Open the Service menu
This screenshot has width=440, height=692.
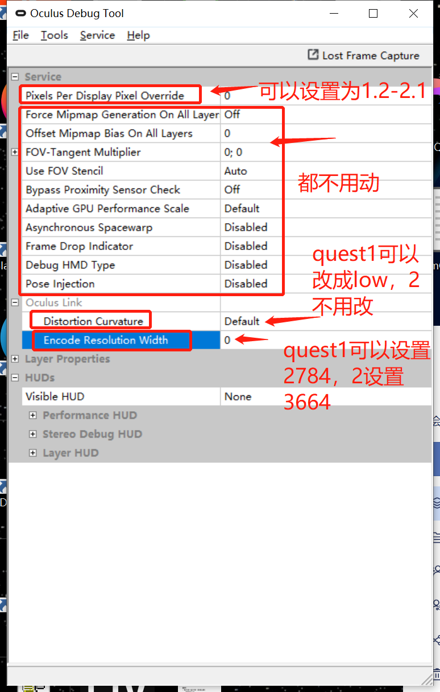click(97, 35)
